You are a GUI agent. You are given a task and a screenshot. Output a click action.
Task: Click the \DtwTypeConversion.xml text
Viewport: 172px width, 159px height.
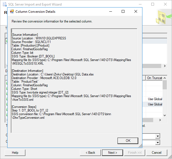coord(28,118)
